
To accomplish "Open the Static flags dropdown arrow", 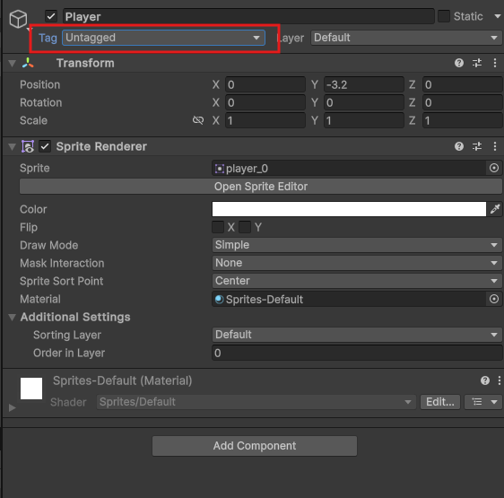I will 497,16.
